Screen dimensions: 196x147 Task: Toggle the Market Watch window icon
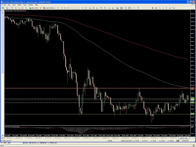12,8
